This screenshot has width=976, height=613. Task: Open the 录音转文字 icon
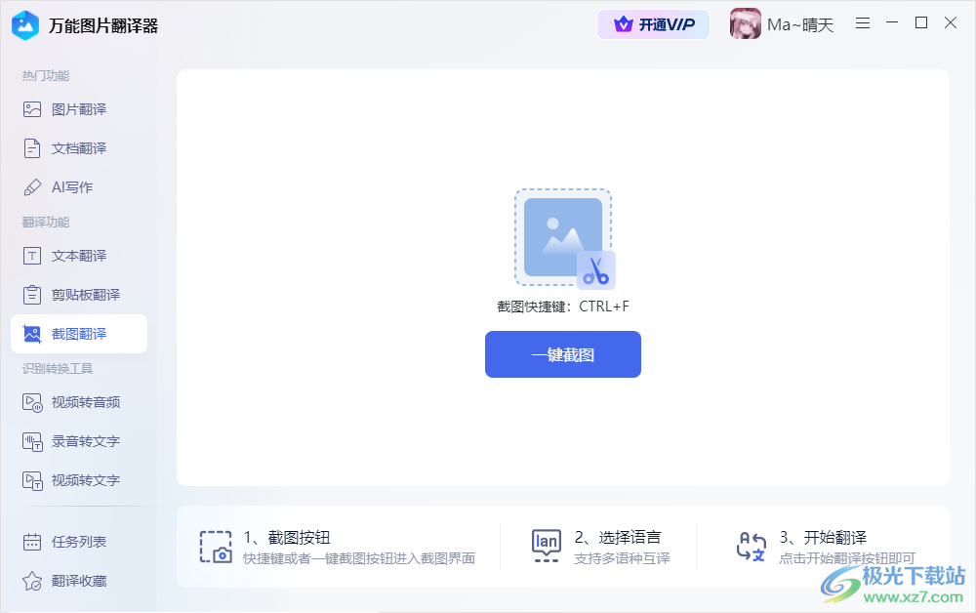tap(32, 442)
